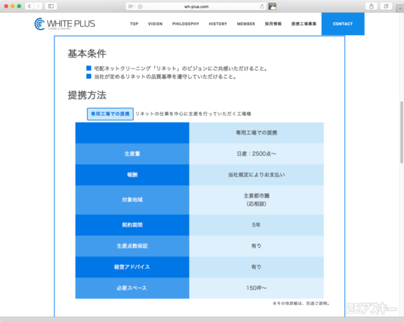Open a new tab with plus button
The image size is (404, 322).
click(400, 9)
